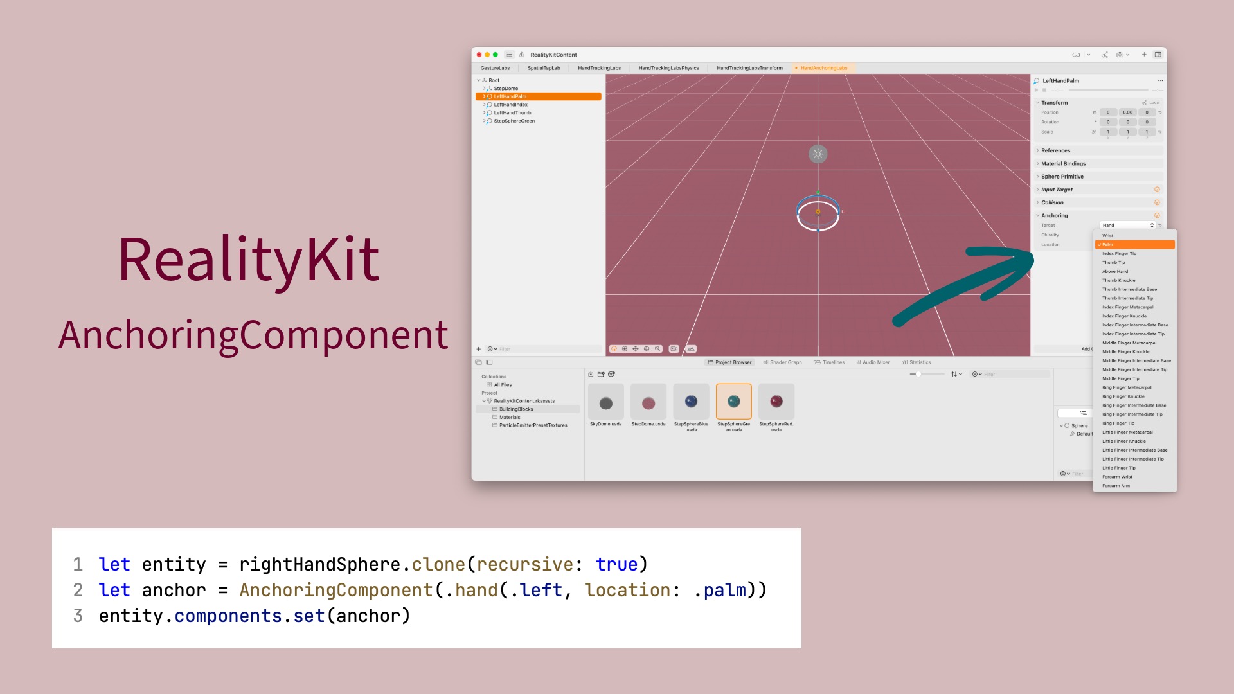Expand the Sphere Primitive section
The width and height of the screenshot is (1234, 694).
point(1037,177)
